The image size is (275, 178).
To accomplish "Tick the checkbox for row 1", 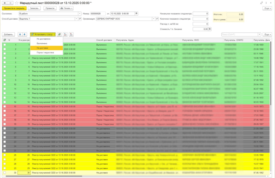I will (x=4, y=45).
